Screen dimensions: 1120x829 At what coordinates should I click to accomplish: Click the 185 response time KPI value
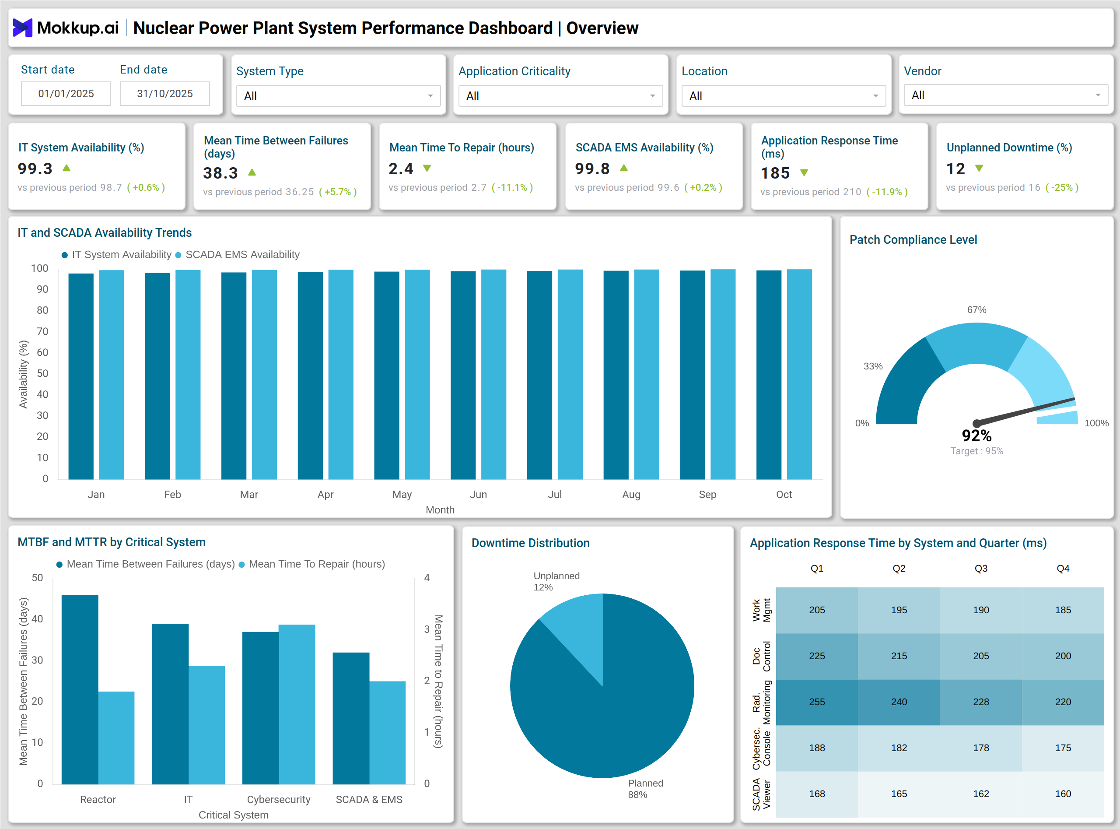pyautogui.click(x=775, y=173)
